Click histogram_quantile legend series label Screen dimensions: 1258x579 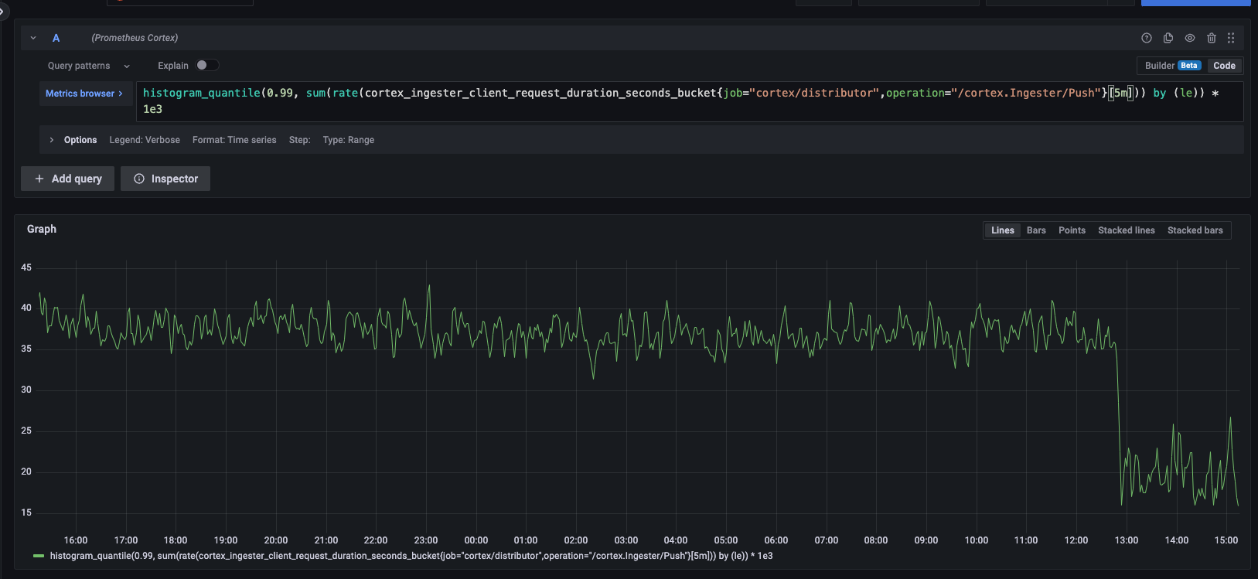[x=411, y=556]
